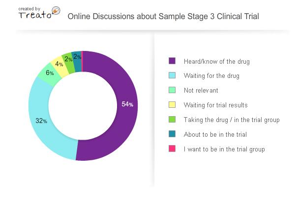Select the 'Not relevant' legend label

201,91
